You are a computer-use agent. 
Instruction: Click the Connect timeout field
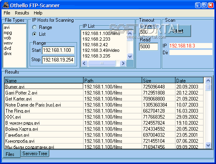[x=149, y=32]
